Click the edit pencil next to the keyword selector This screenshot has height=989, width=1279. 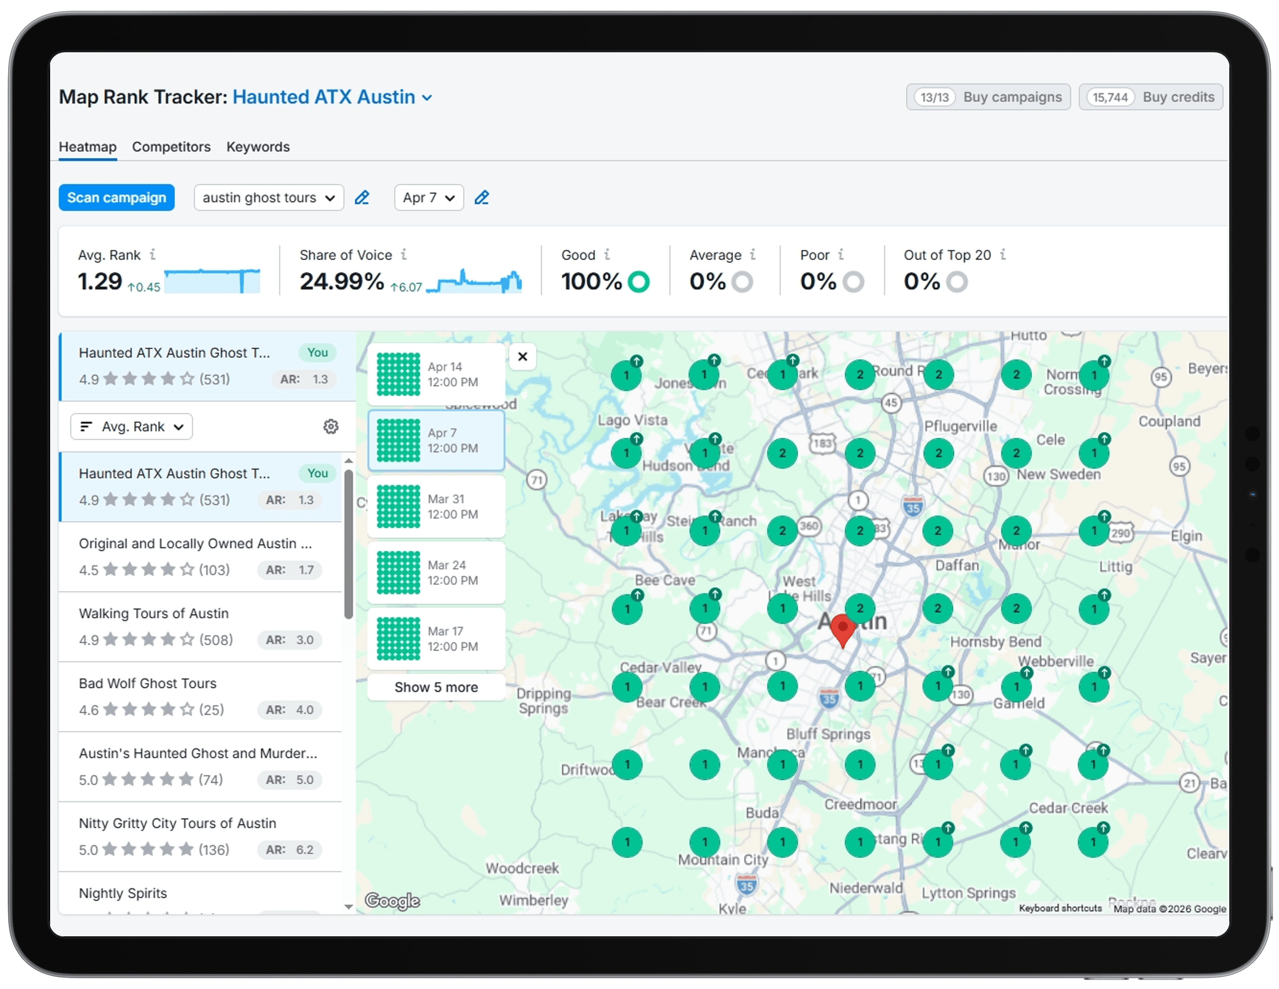coord(363,198)
